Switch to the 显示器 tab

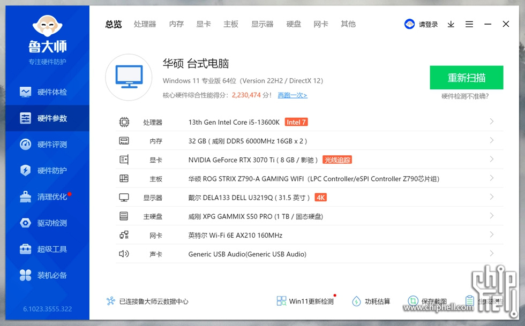pyautogui.click(x=262, y=24)
